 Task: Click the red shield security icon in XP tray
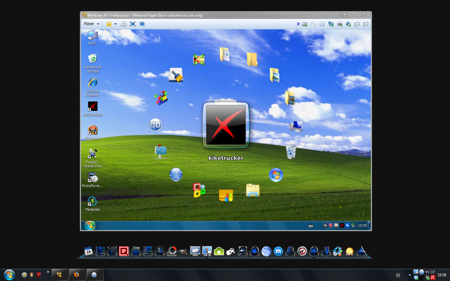click(331, 225)
